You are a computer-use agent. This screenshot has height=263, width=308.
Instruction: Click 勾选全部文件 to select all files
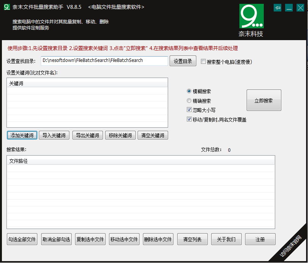click(x=22, y=239)
